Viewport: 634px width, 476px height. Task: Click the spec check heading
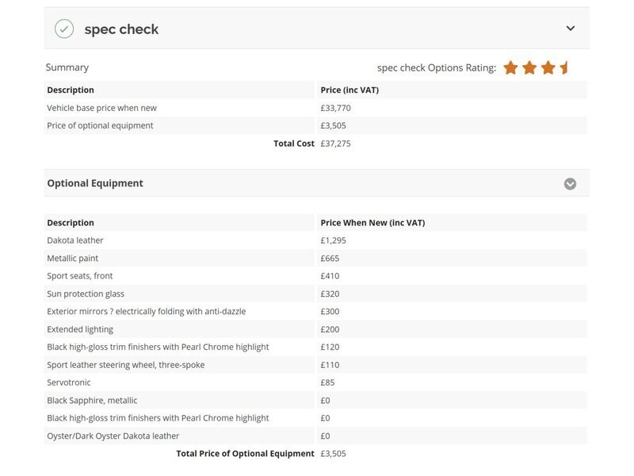tap(121, 29)
